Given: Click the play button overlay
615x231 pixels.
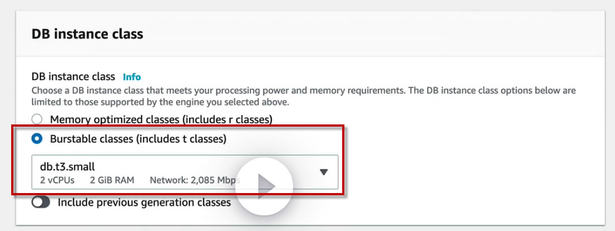Looking at the screenshot, I should point(264,186).
